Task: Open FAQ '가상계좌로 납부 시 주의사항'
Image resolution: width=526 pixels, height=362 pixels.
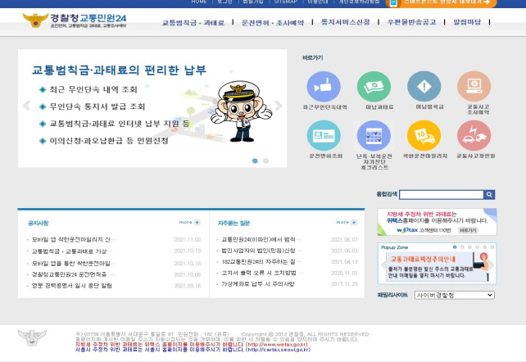Action: coord(258,284)
